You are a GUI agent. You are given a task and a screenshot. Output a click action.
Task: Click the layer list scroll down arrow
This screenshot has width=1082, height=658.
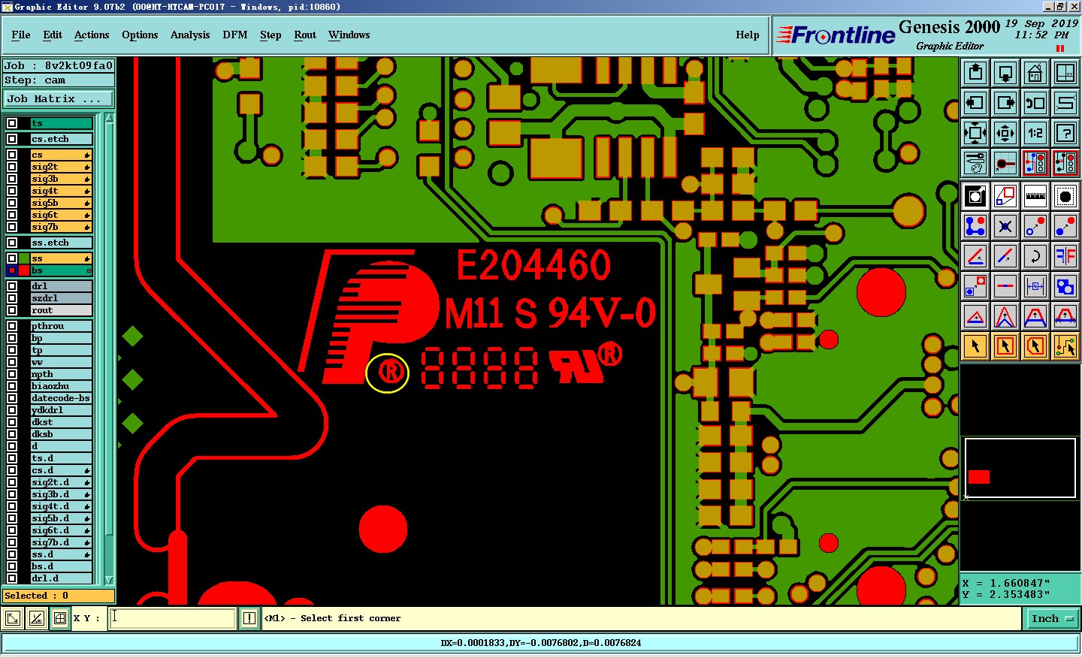tap(109, 580)
